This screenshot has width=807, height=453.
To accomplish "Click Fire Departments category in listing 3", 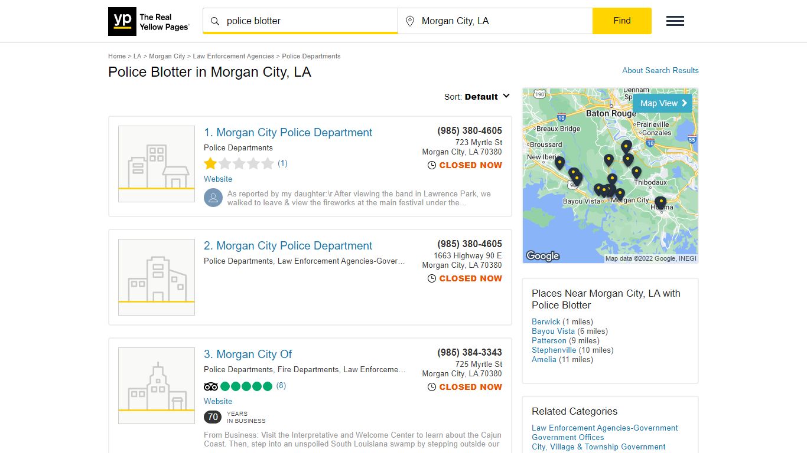I will tap(308, 369).
